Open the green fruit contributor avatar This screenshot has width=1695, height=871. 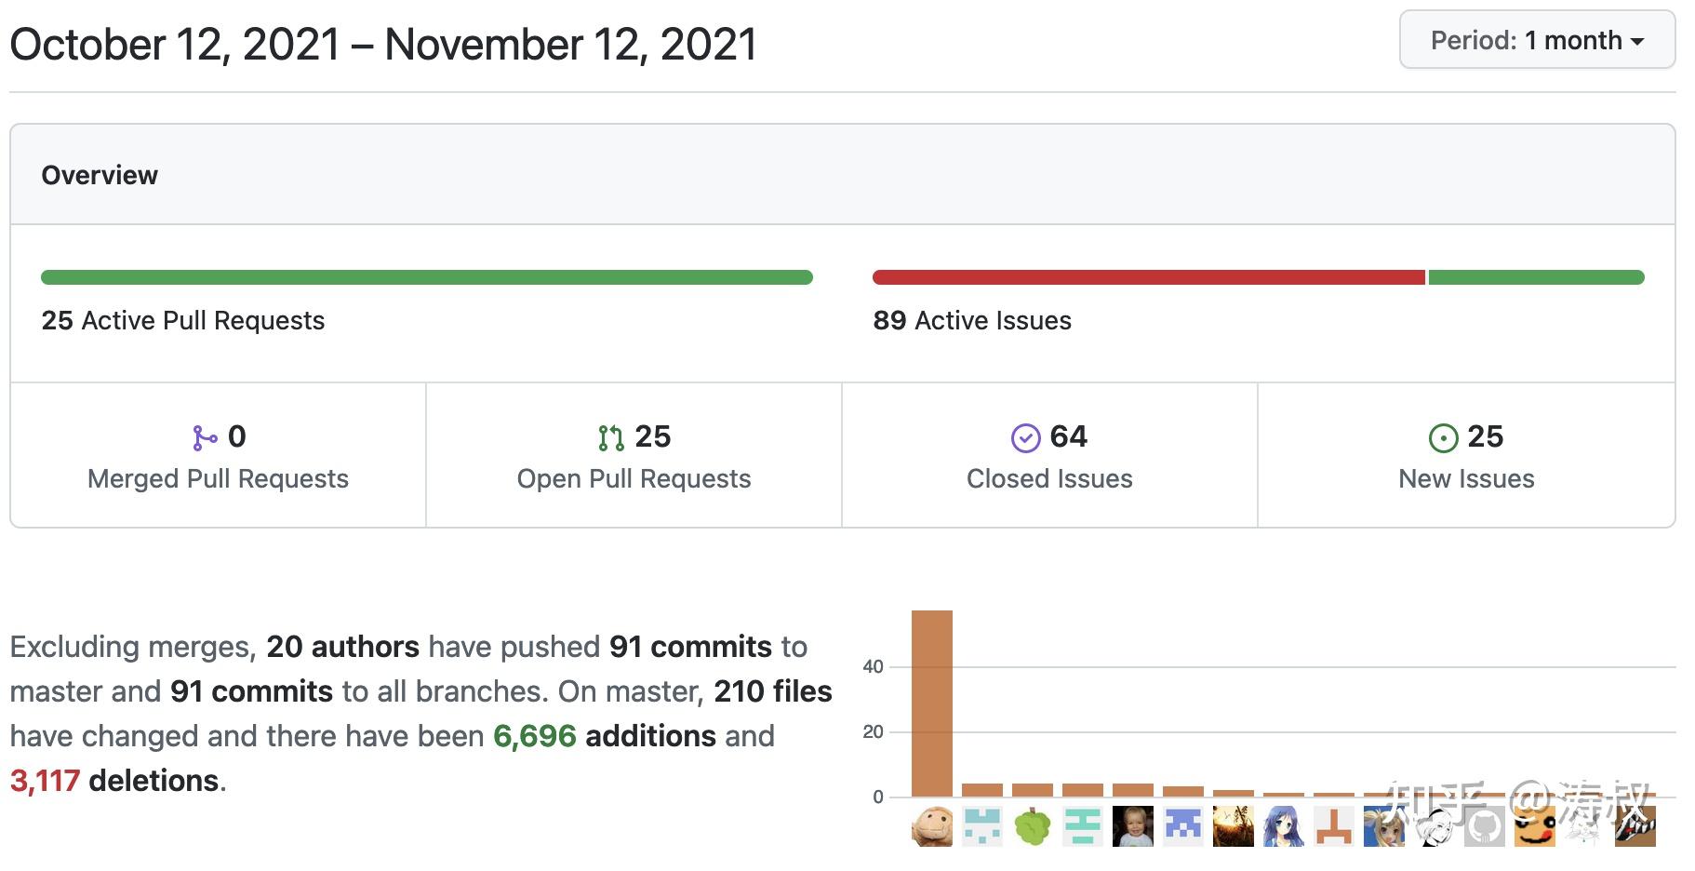point(1033,826)
